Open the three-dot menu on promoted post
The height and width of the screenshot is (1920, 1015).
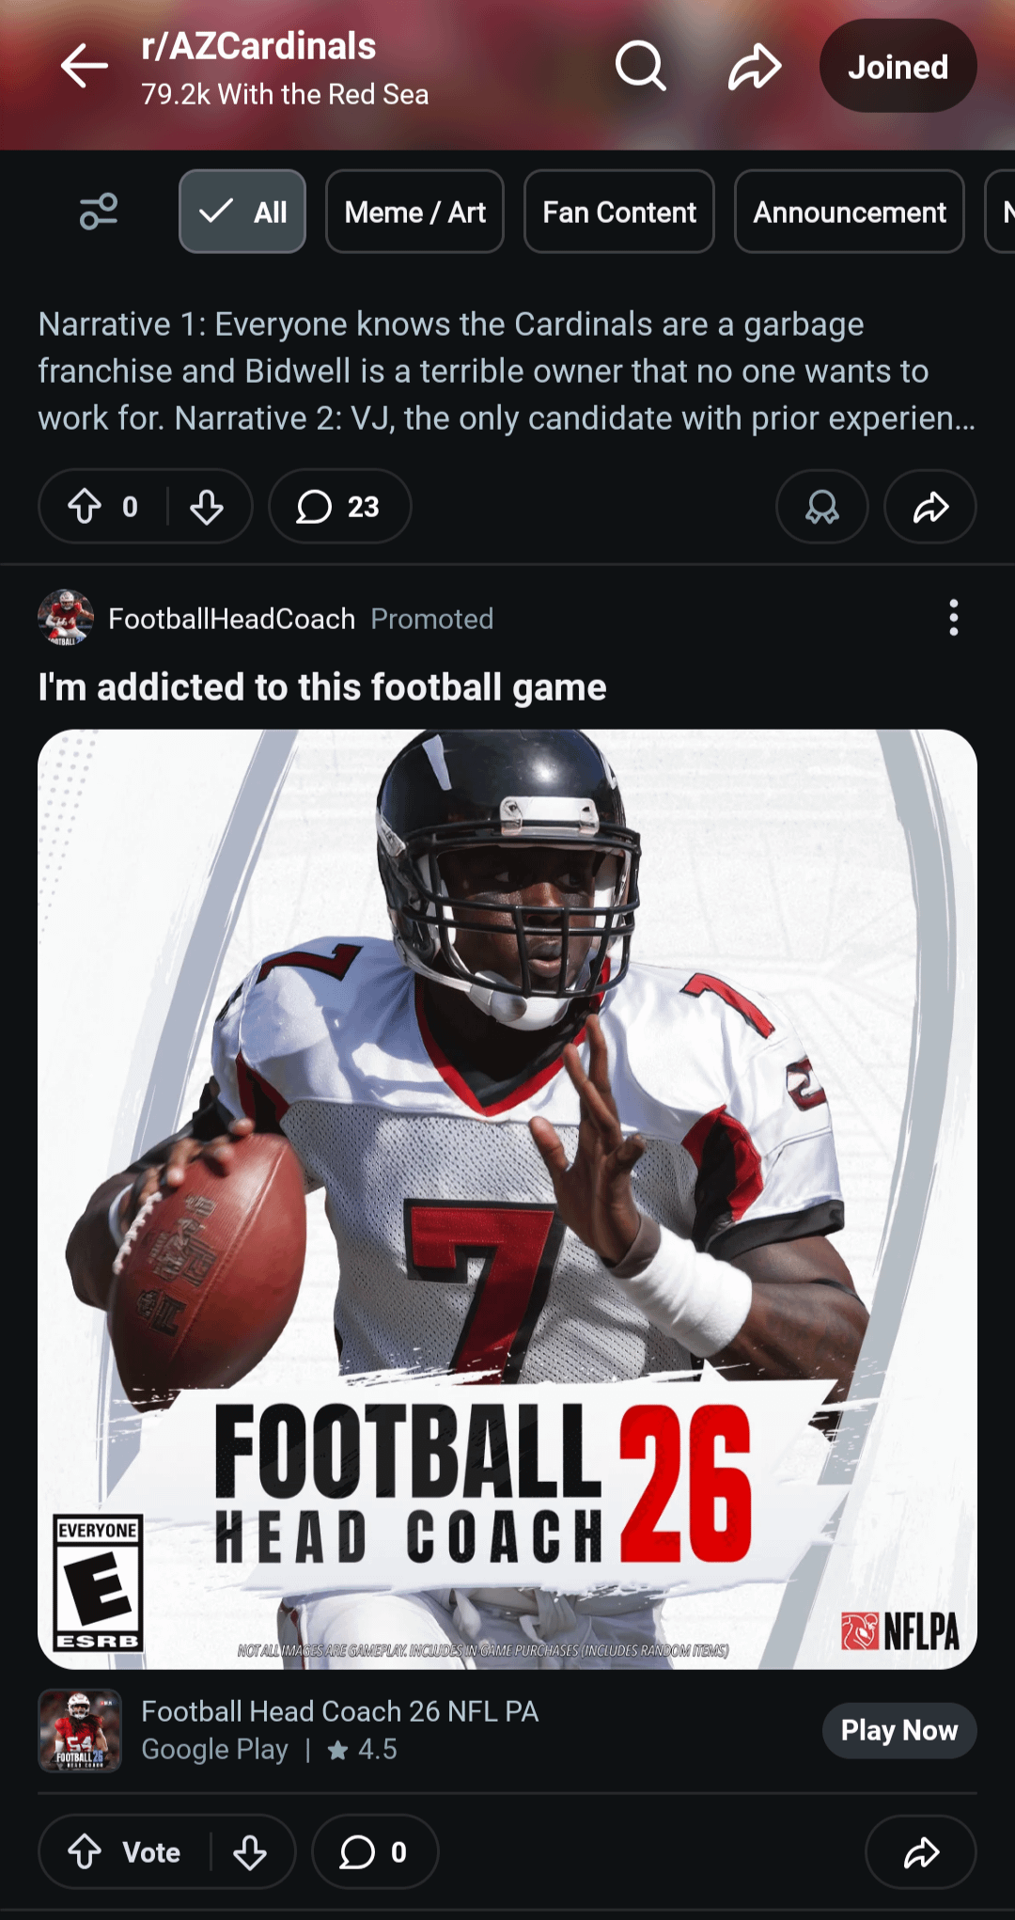coord(954,618)
